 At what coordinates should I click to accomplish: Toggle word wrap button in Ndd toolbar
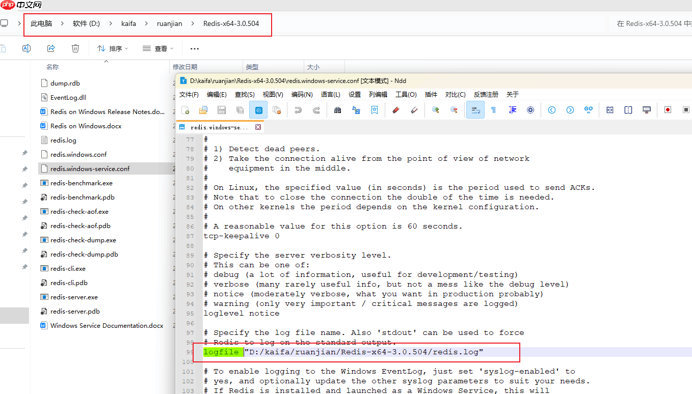[475, 110]
